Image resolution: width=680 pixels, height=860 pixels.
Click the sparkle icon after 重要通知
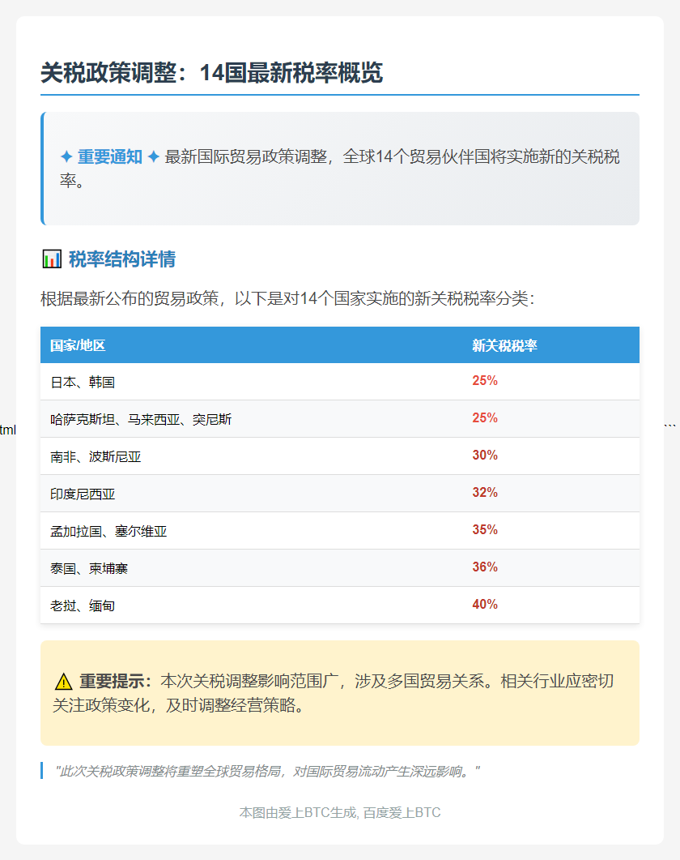pyautogui.click(x=154, y=157)
